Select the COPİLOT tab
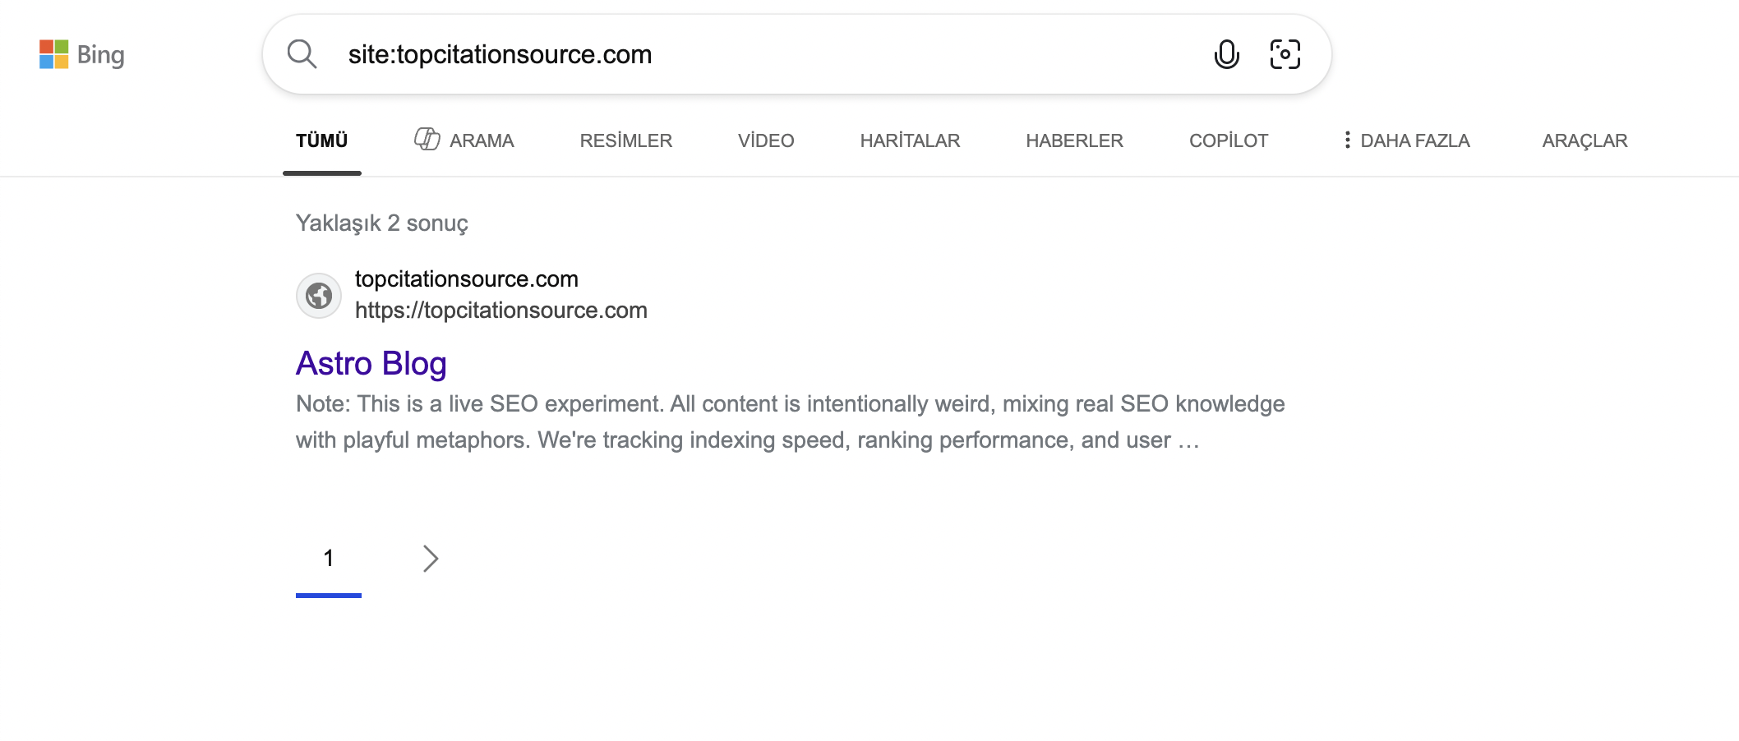The width and height of the screenshot is (1739, 741). click(1228, 140)
